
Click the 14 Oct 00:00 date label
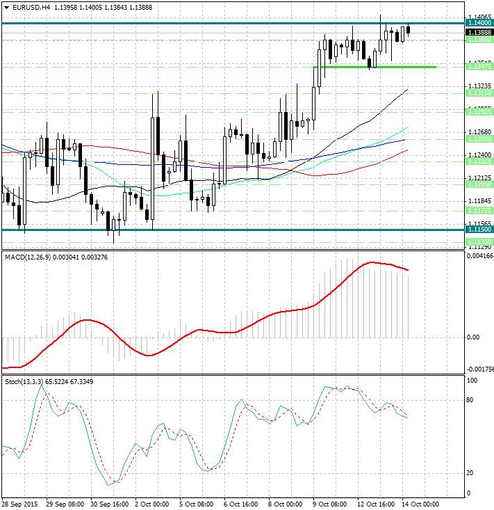coord(420,504)
